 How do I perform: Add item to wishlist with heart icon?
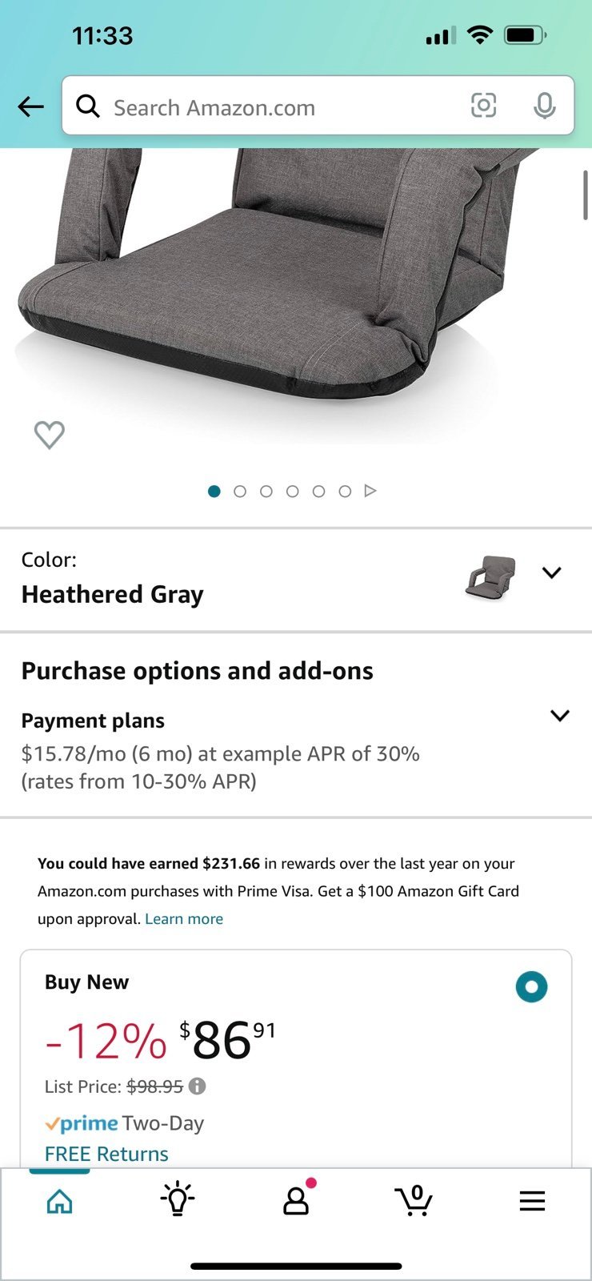click(x=49, y=435)
